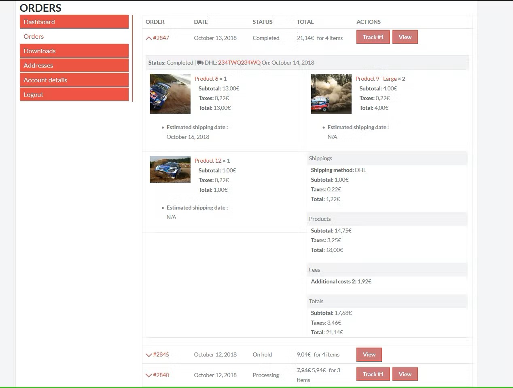The image size is (513, 388).
Task: Click the Processing status text
Action: pos(266,375)
